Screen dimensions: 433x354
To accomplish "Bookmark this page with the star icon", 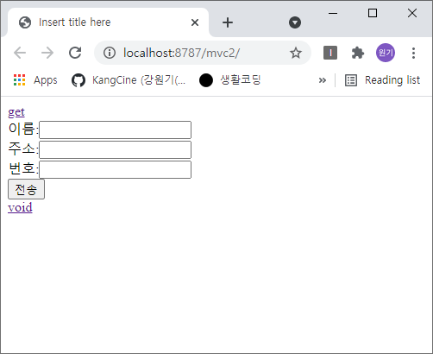I will pos(296,53).
